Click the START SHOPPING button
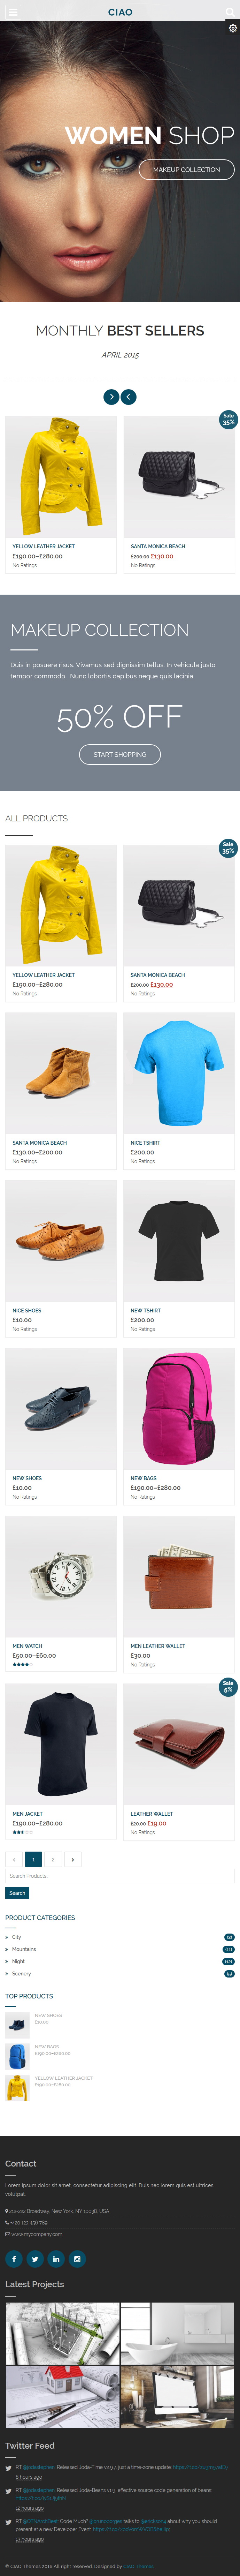Screen dimensions: 240x2576 click(120, 754)
